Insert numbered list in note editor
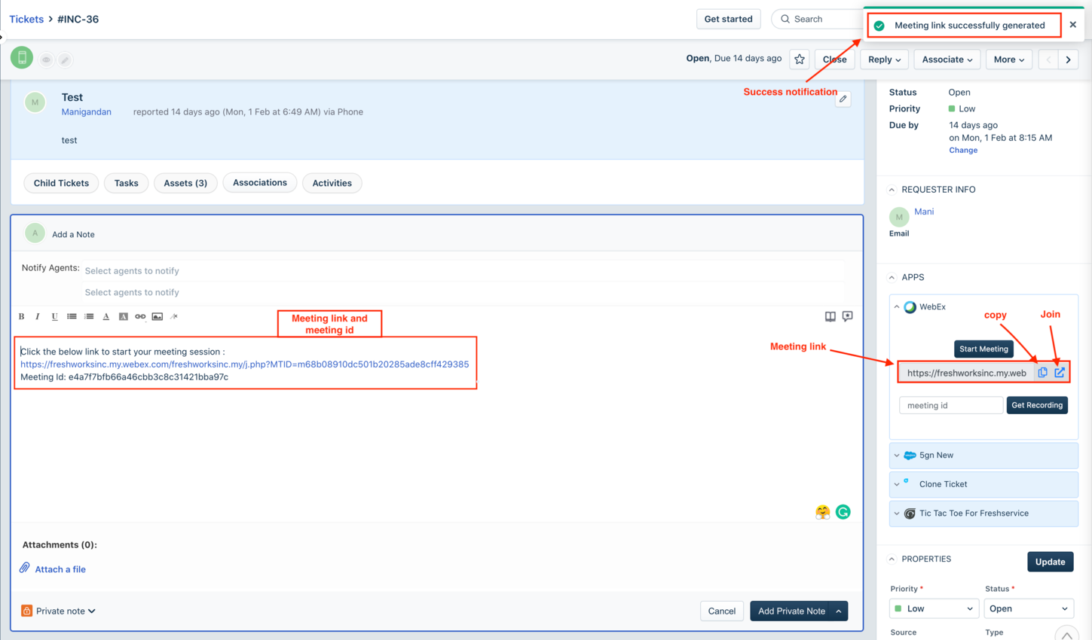This screenshot has width=1092, height=640. coord(89,316)
